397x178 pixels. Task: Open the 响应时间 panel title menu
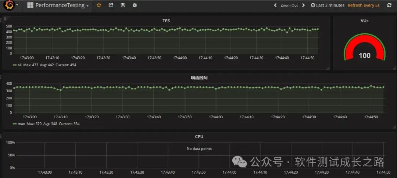(x=199, y=78)
